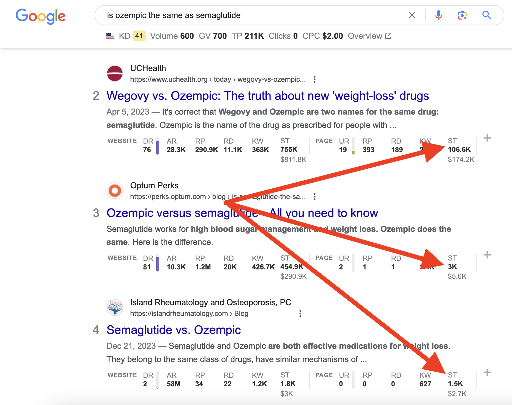The height and width of the screenshot is (405, 512).
Task: Click Optum Perks website RP value 1.2M
Action: click(203, 267)
